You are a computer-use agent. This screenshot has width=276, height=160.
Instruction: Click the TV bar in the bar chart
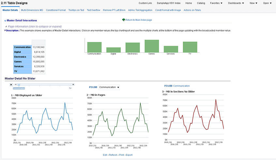[x=190, y=47]
